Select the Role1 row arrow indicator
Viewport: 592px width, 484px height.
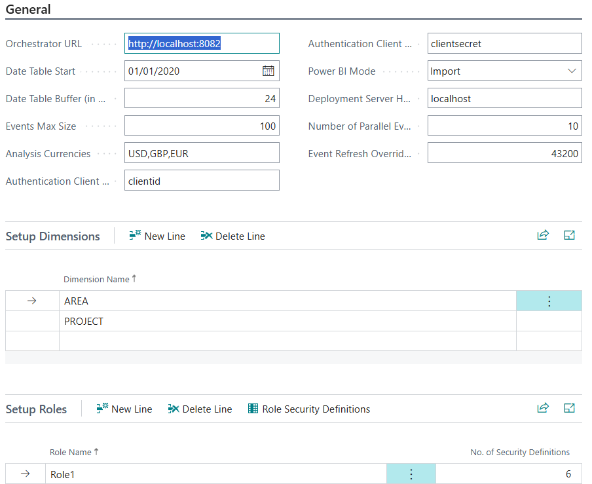[x=26, y=474]
